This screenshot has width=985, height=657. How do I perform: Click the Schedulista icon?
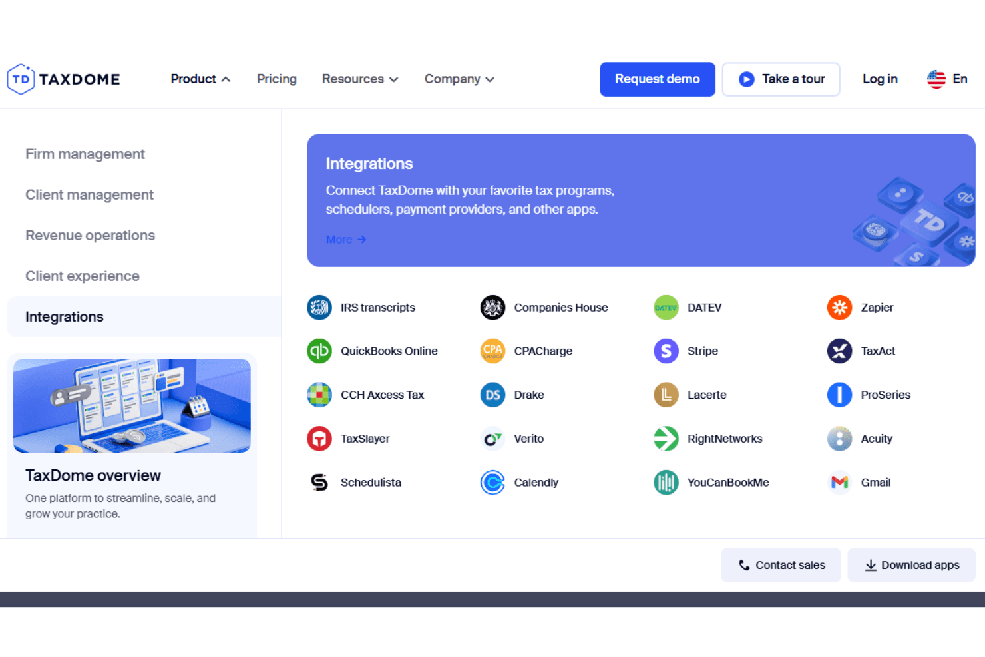coord(319,483)
